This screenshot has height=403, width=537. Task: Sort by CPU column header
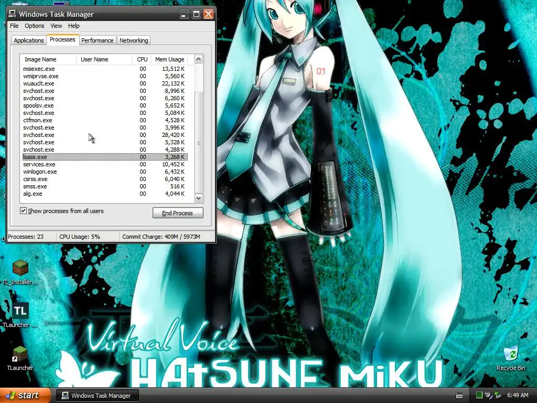pyautogui.click(x=142, y=59)
